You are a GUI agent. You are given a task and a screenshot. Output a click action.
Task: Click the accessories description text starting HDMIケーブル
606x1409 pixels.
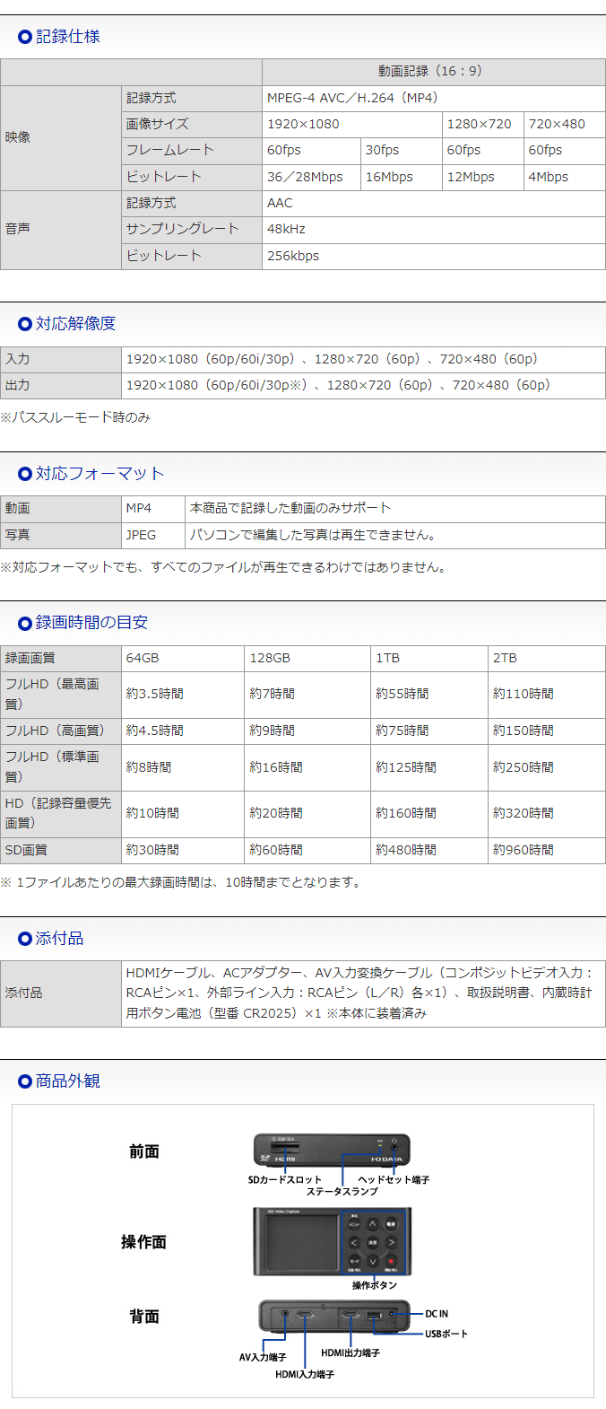tap(359, 993)
